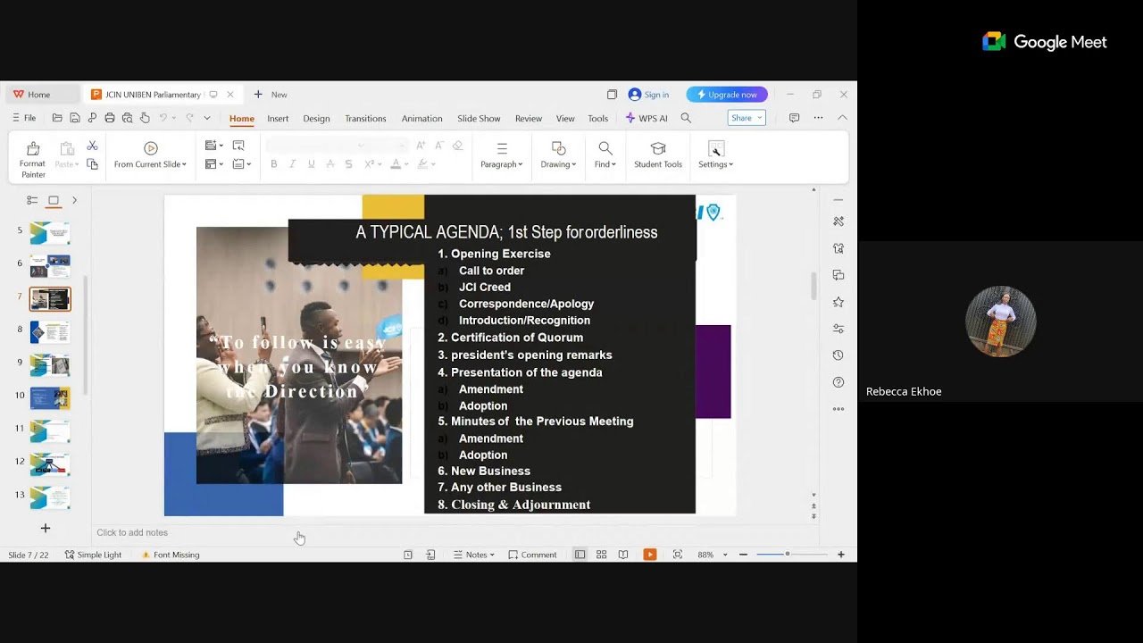Expand the quick access toolbar chevron
Image resolution: width=1143 pixels, height=643 pixels.
pyautogui.click(x=207, y=118)
